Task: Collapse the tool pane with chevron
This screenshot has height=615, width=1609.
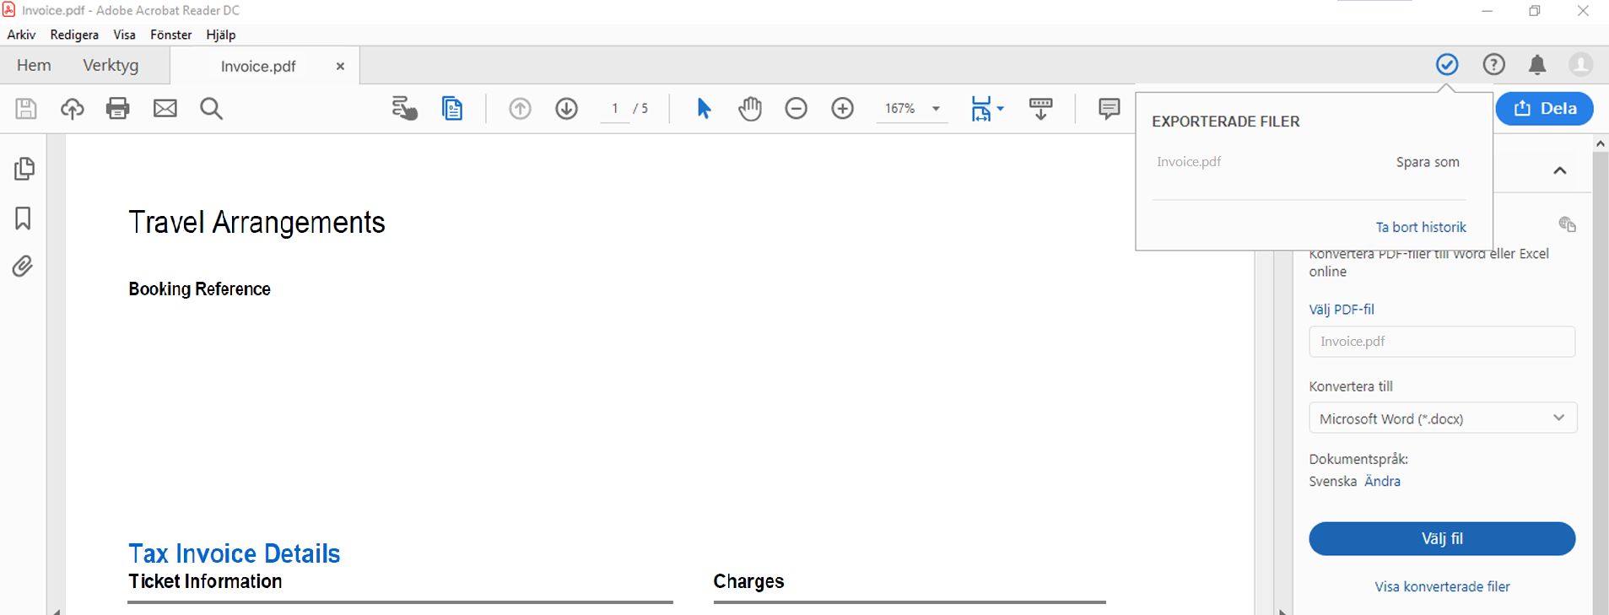Action: click(x=1560, y=170)
